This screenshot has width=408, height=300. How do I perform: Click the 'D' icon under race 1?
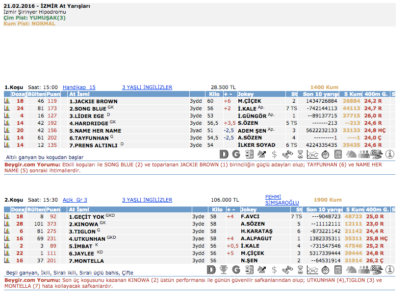[x=224, y=154]
